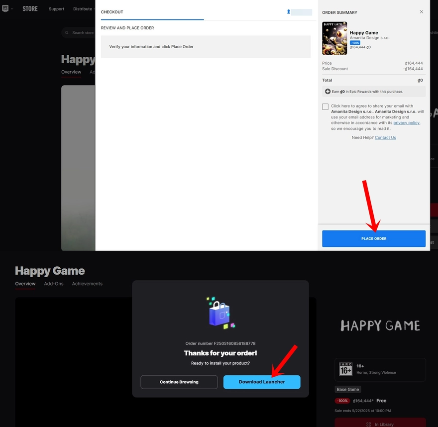Screen dimensions: 438x427
Task: Open the privacy policy link
Action: pyautogui.click(x=407, y=123)
